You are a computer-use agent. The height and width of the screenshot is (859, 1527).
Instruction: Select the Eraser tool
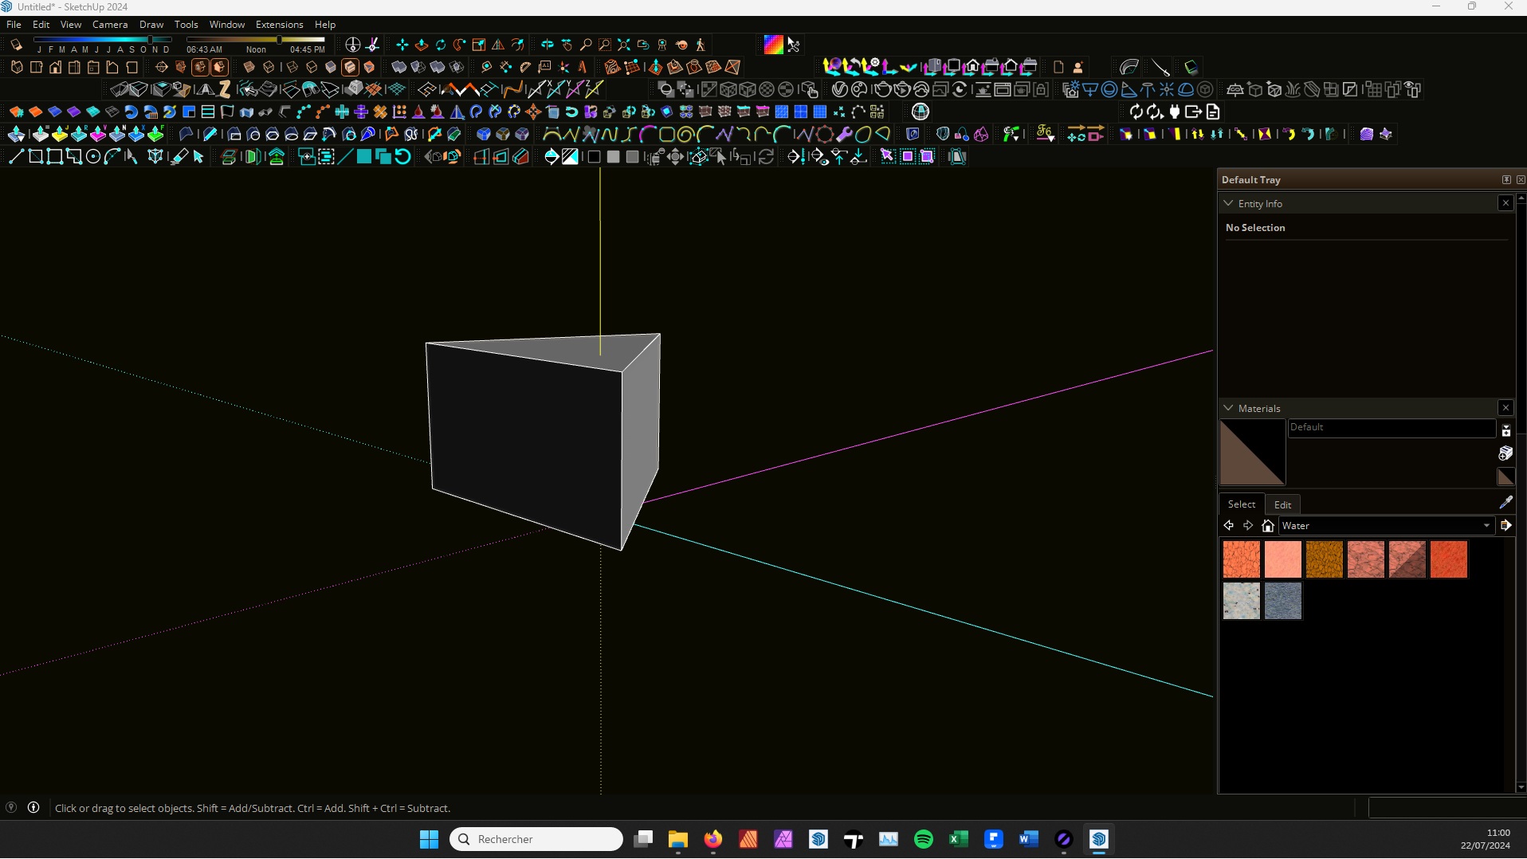(179, 156)
